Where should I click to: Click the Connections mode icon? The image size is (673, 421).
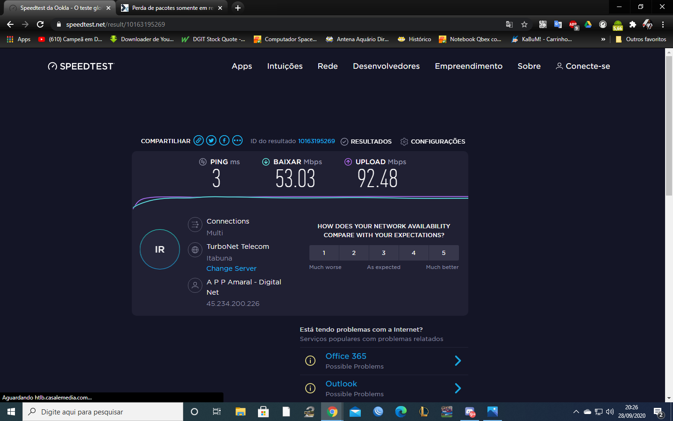click(x=195, y=225)
